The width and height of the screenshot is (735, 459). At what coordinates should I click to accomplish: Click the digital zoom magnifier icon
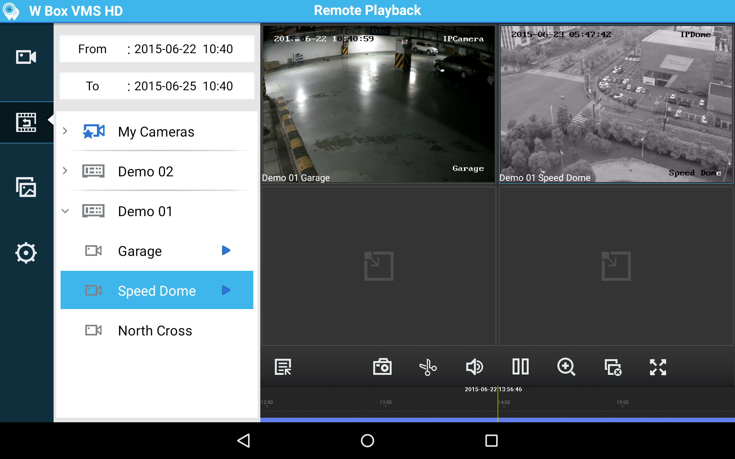pos(566,367)
